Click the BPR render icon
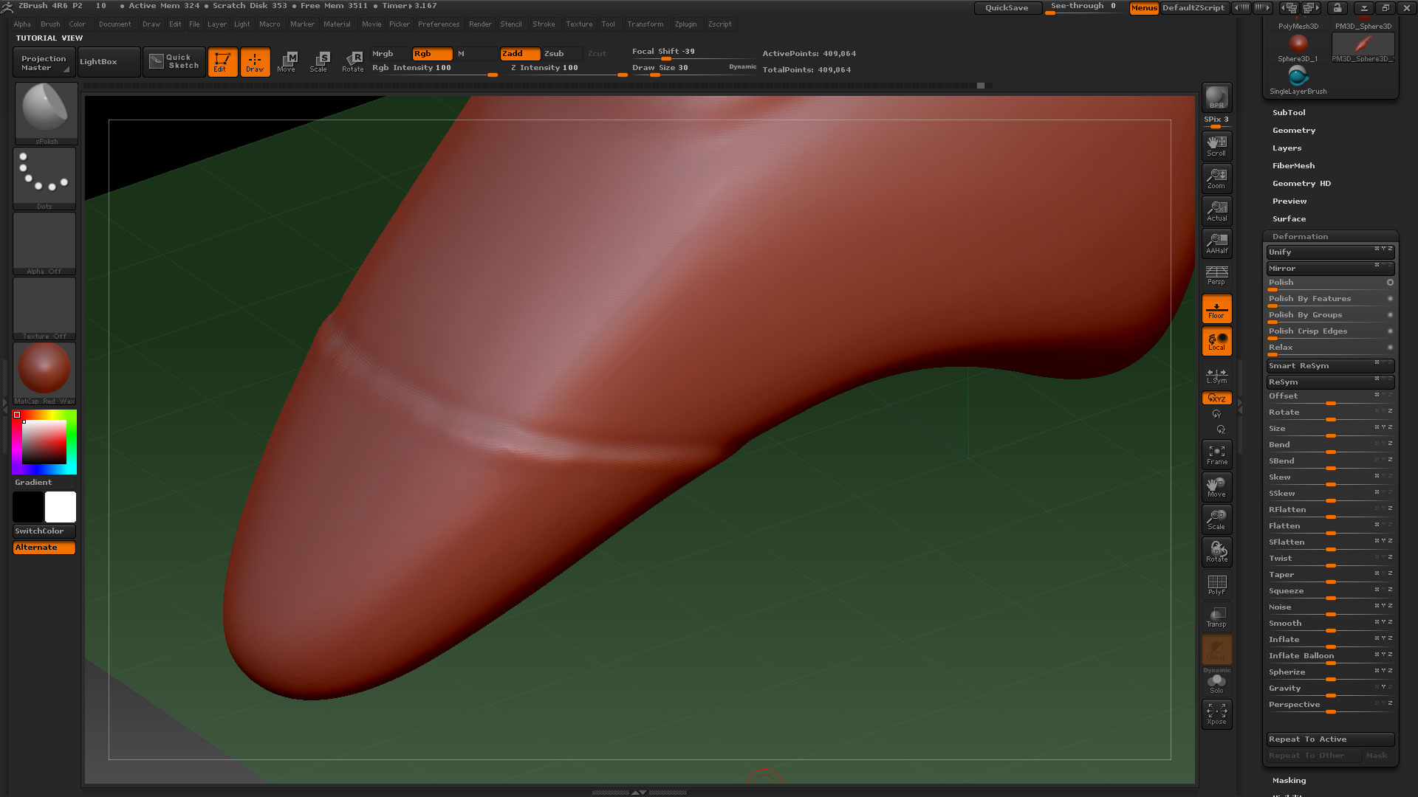This screenshot has width=1418, height=797. tap(1216, 97)
